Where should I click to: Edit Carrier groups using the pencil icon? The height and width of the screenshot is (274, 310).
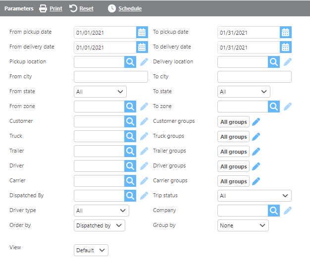[256, 181]
